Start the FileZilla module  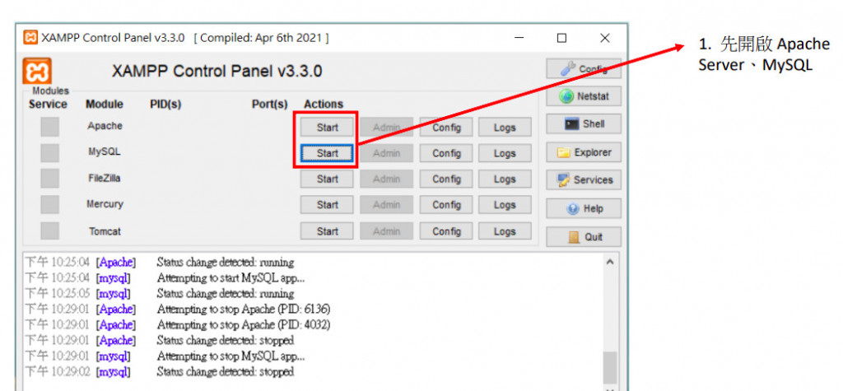327,179
